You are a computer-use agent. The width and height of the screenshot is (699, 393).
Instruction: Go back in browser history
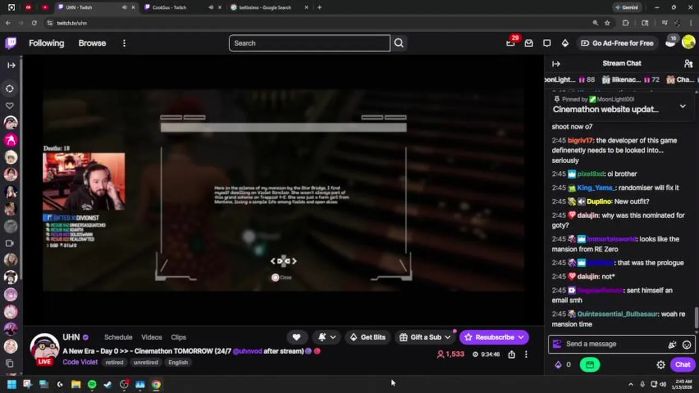point(8,23)
